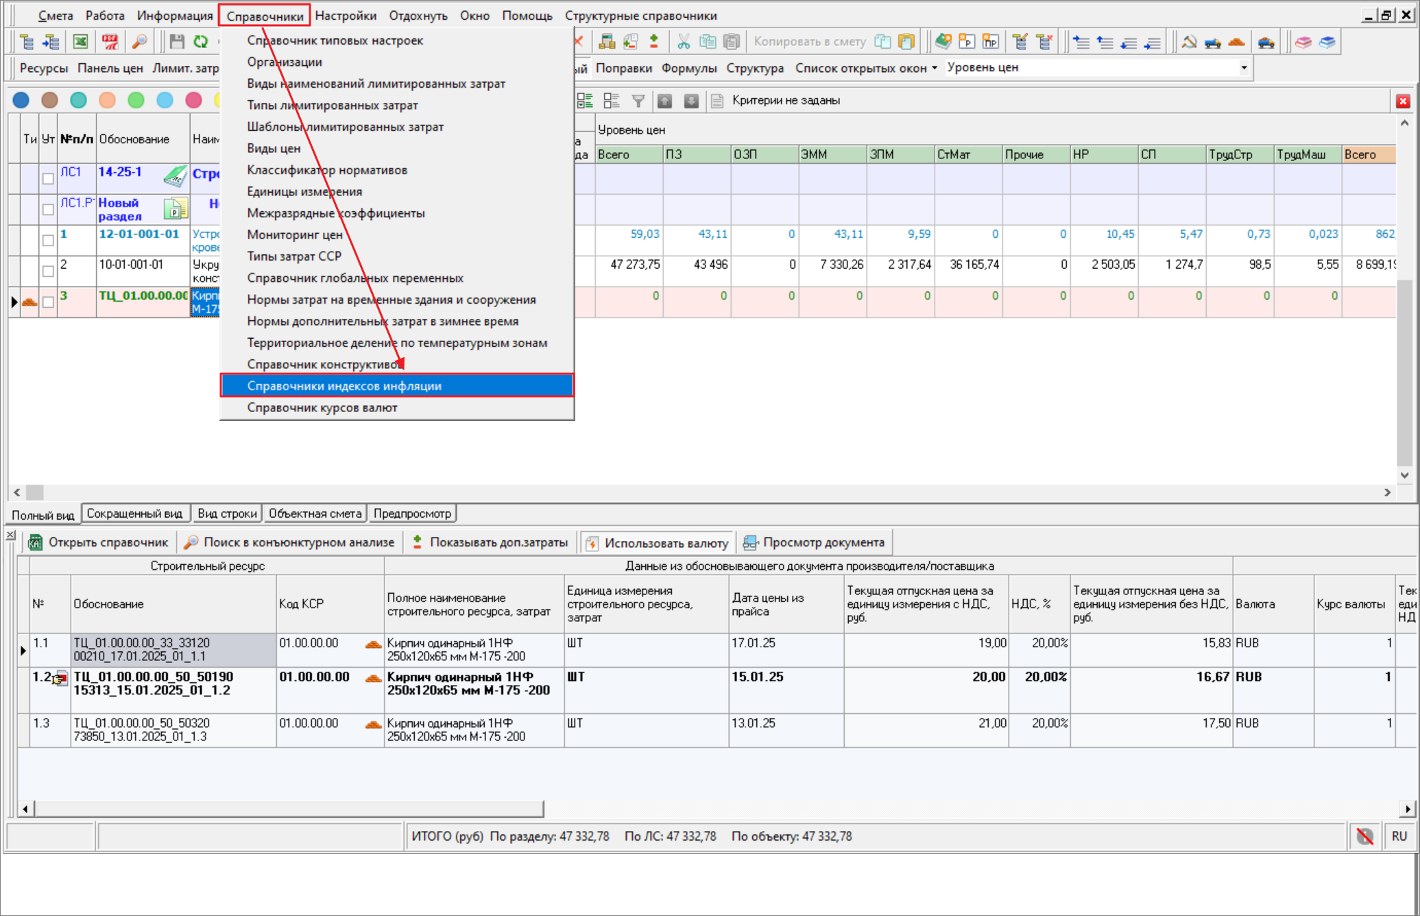Image resolution: width=1420 pixels, height=916 pixels.
Task: Click the Использовать валюту button
Action: click(658, 542)
